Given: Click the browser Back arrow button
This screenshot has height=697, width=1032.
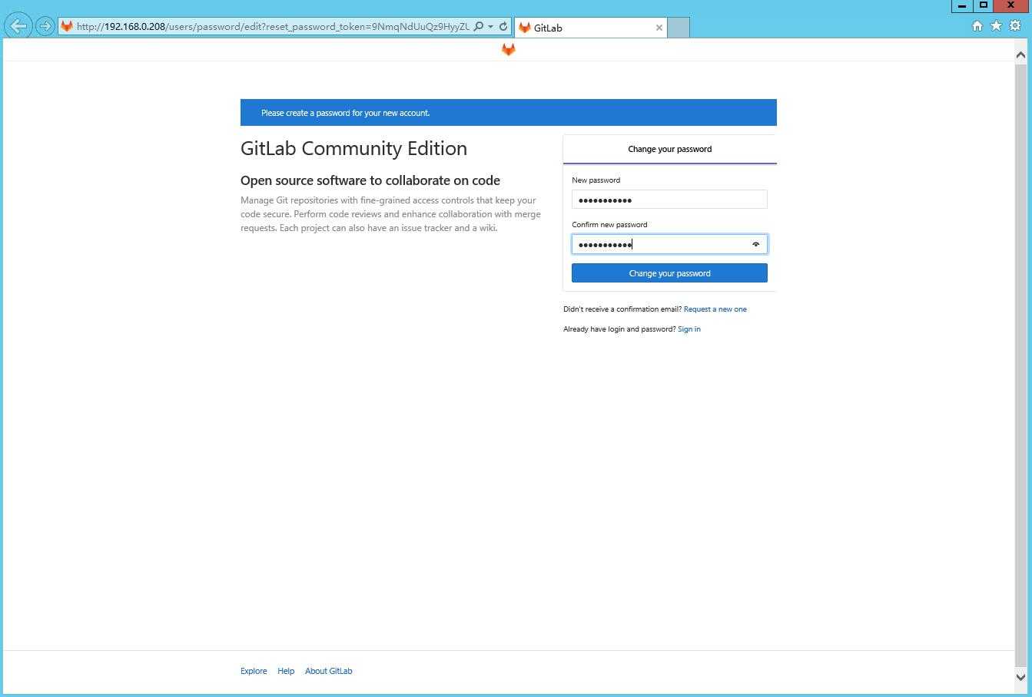Looking at the screenshot, I should (18, 26).
